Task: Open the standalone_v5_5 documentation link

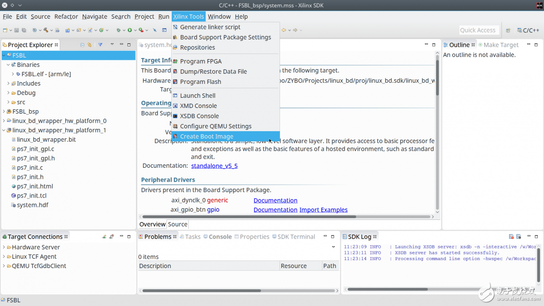Action: point(214,166)
